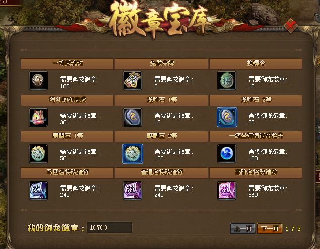Click the 高阶名将改造符 title bar
Viewport: 320px width, 249px height.
255,173
